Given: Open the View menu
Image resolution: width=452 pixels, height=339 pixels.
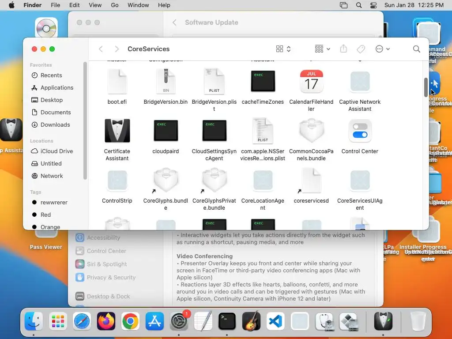Looking at the screenshot, I should 95,5.
